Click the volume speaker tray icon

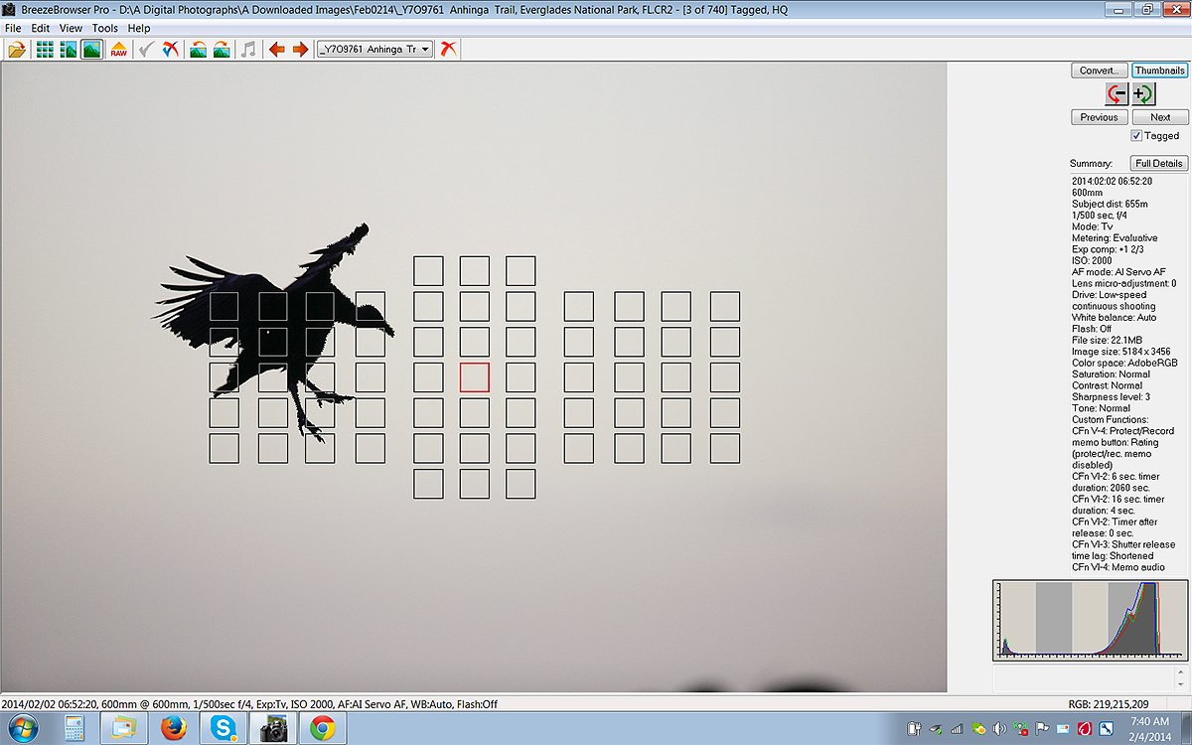tap(998, 728)
